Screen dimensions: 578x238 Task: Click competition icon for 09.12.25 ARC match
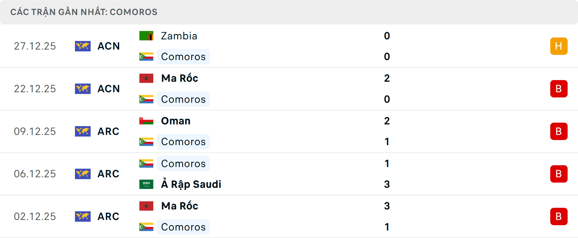83,131
